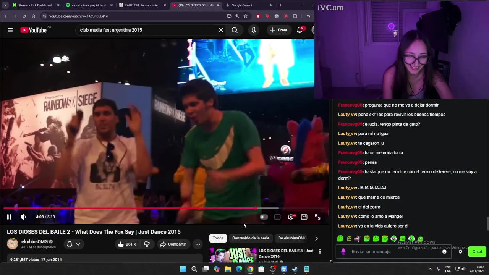
Task: Pause the YouTube video
Action: click(9, 217)
